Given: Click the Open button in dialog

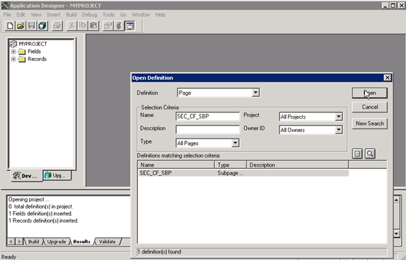Looking at the screenshot, I should tap(370, 93).
